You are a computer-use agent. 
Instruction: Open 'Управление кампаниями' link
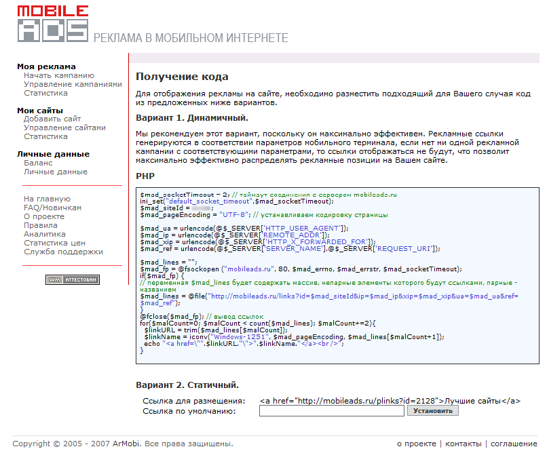tap(73, 84)
